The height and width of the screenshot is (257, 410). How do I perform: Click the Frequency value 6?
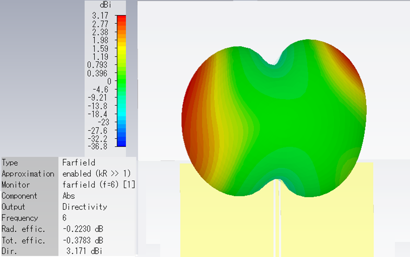point(65,218)
